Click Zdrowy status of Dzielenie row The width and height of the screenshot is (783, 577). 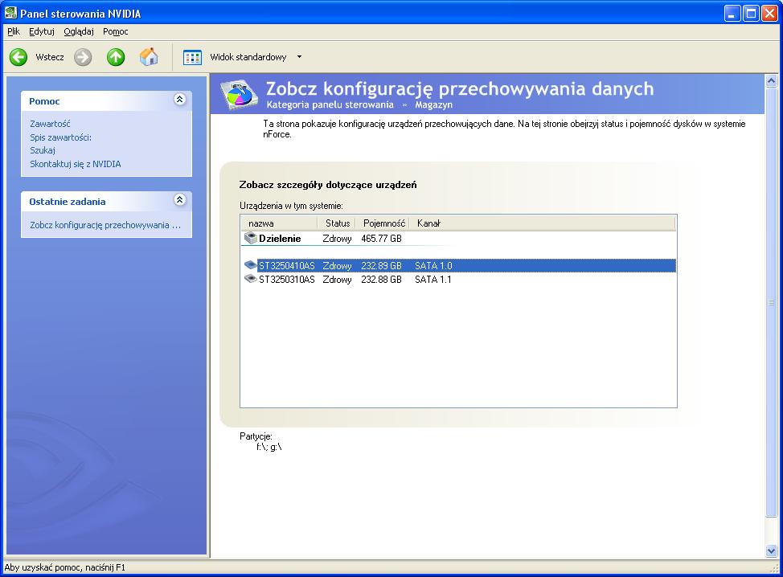(x=337, y=239)
